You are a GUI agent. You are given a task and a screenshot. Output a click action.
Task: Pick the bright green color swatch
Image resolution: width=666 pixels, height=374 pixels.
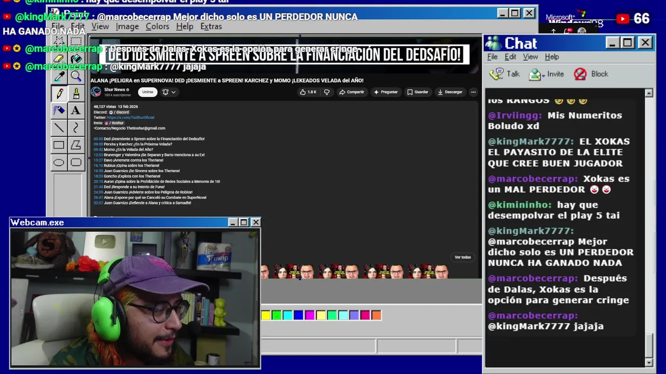point(277,315)
